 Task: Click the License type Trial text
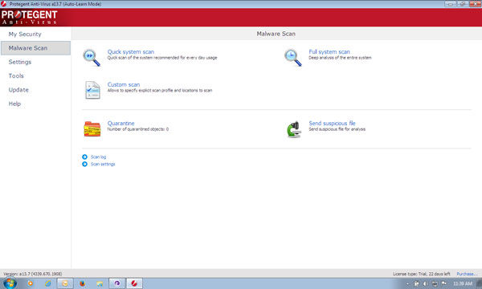tap(421, 274)
